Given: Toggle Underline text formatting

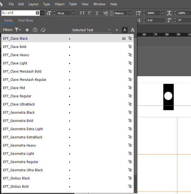Looking at the screenshot, I should point(97,13).
